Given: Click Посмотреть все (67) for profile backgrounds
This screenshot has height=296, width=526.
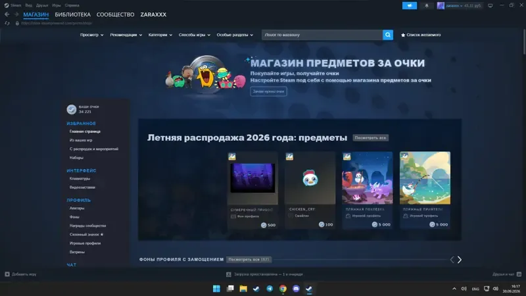Looking at the screenshot, I should tap(249, 259).
